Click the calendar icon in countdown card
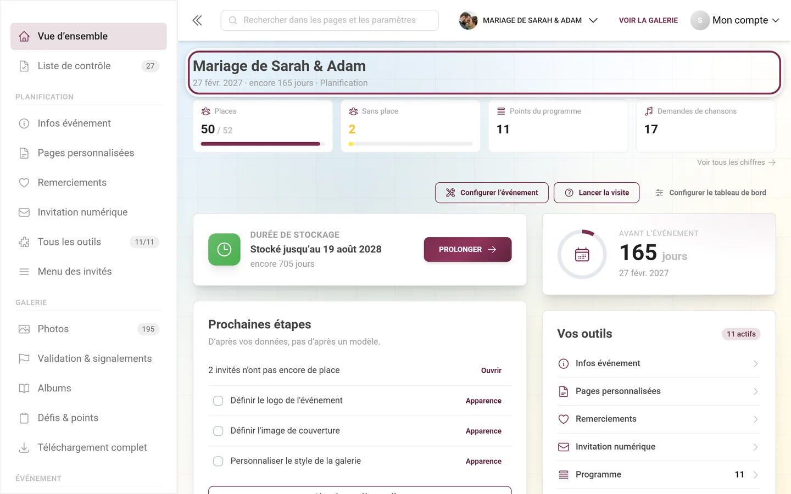791x494 pixels. pos(582,255)
